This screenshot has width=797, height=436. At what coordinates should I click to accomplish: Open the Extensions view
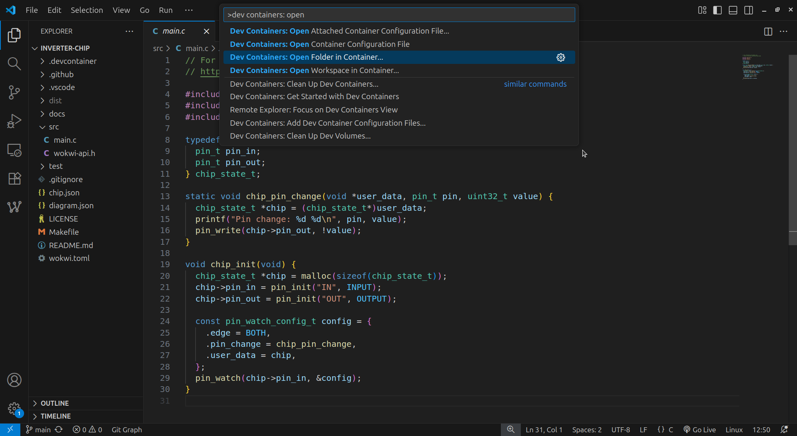point(14,178)
